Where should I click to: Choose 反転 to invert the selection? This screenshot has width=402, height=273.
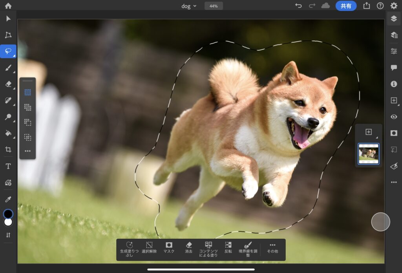click(x=228, y=247)
